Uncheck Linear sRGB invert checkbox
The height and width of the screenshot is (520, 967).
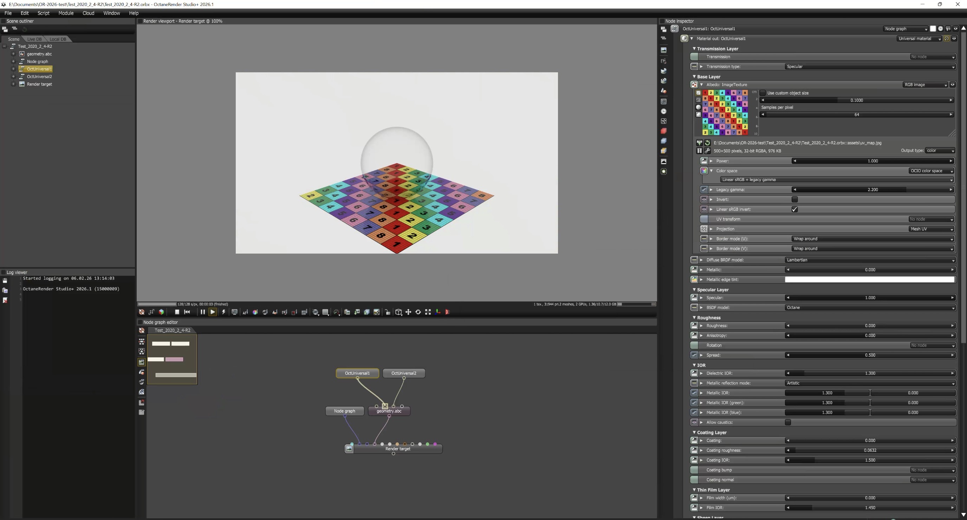794,209
